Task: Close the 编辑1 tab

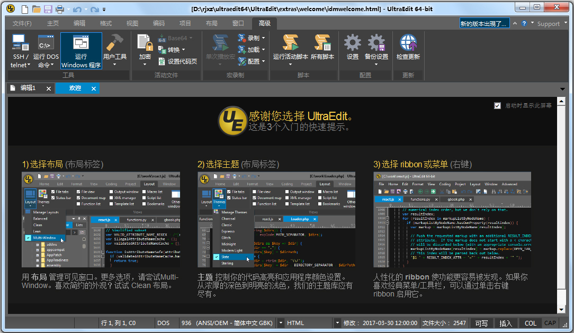Action: click(x=49, y=88)
